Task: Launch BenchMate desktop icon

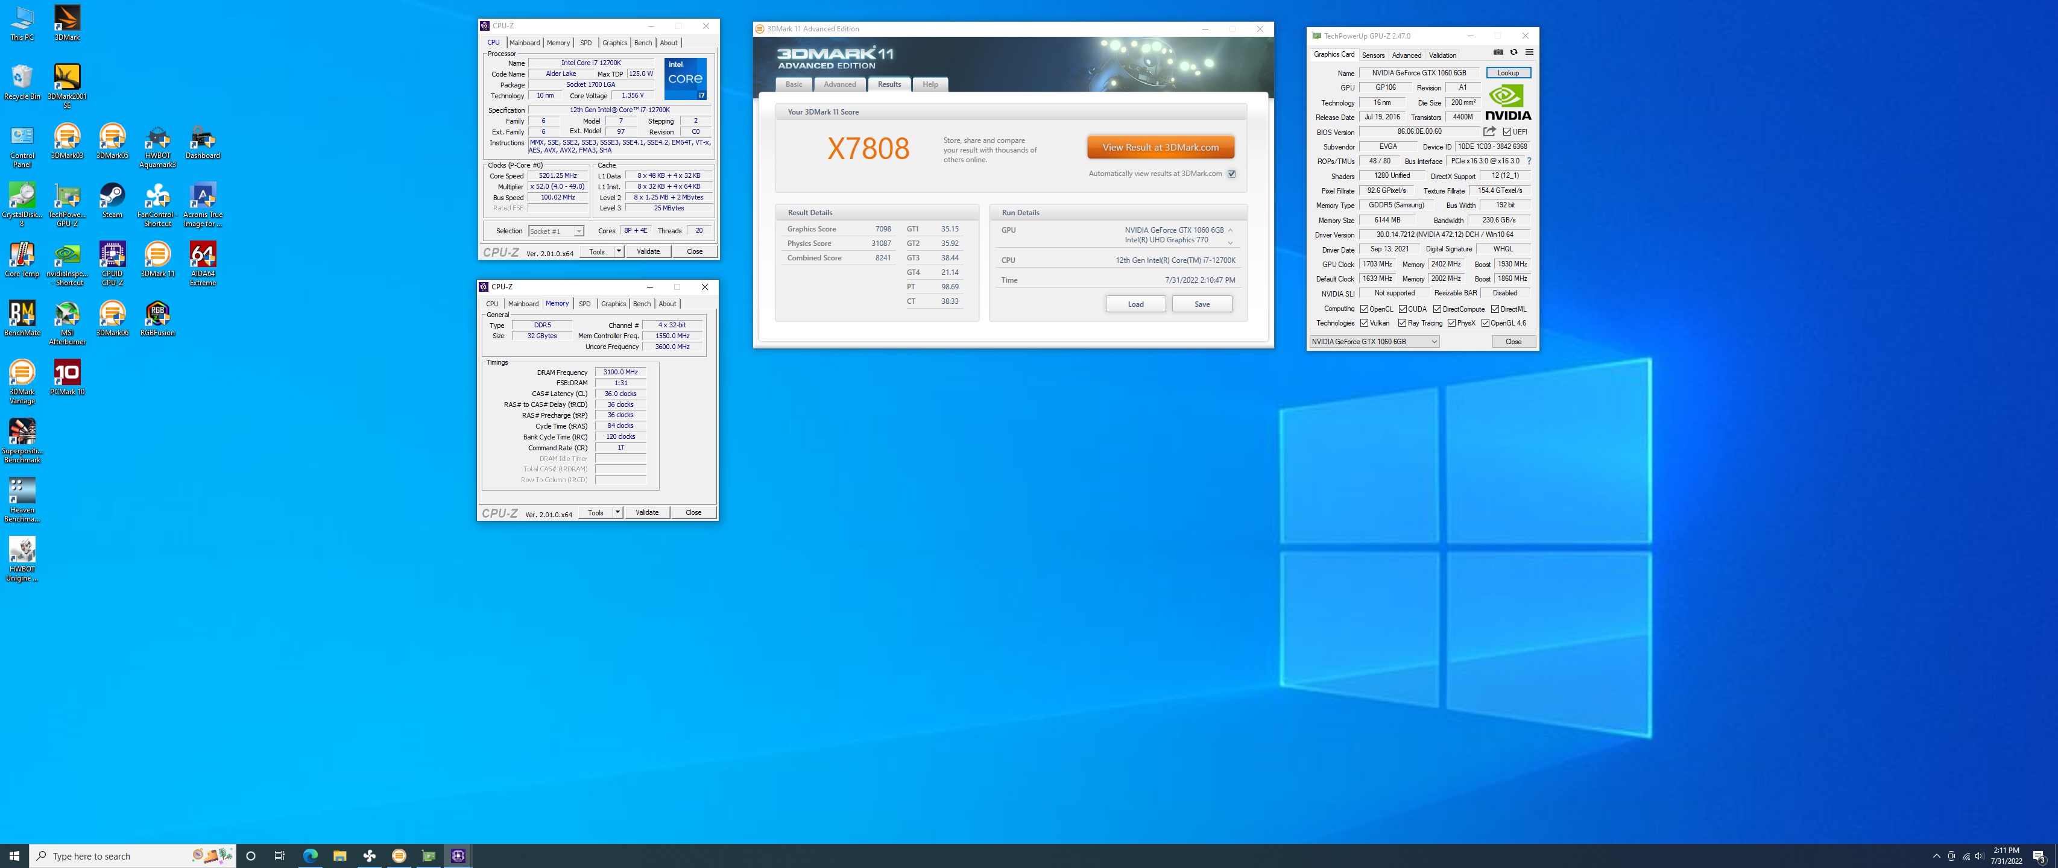Action: 22,318
